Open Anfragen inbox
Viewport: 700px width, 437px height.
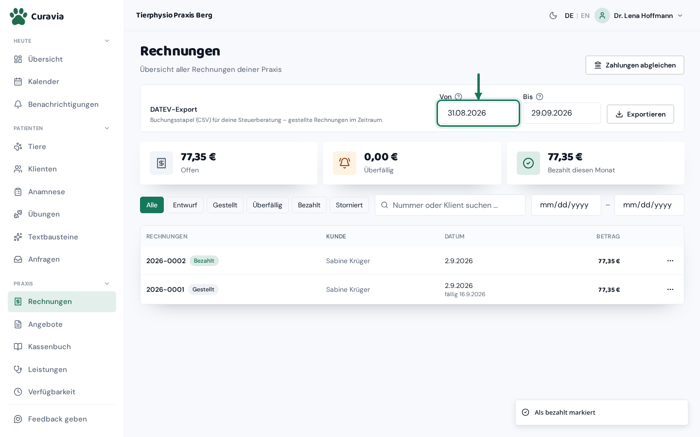coord(62,259)
